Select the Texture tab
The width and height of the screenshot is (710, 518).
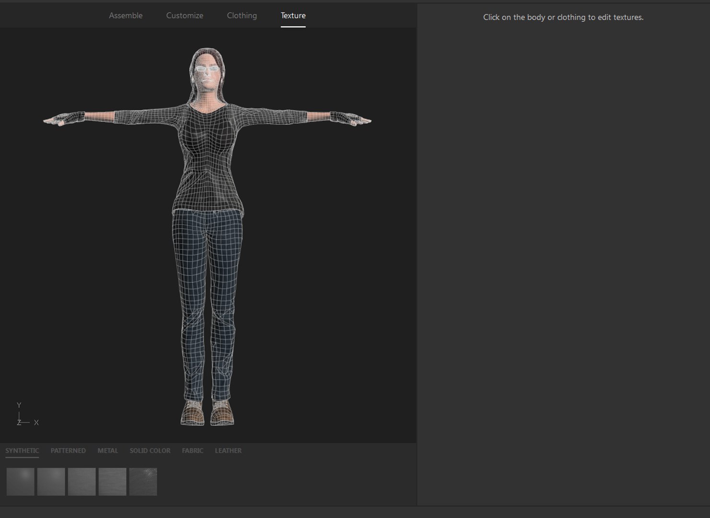tap(293, 15)
